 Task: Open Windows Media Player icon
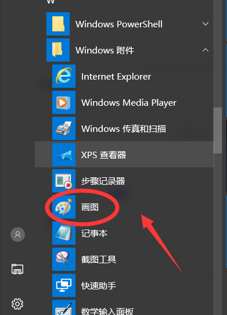point(64,102)
